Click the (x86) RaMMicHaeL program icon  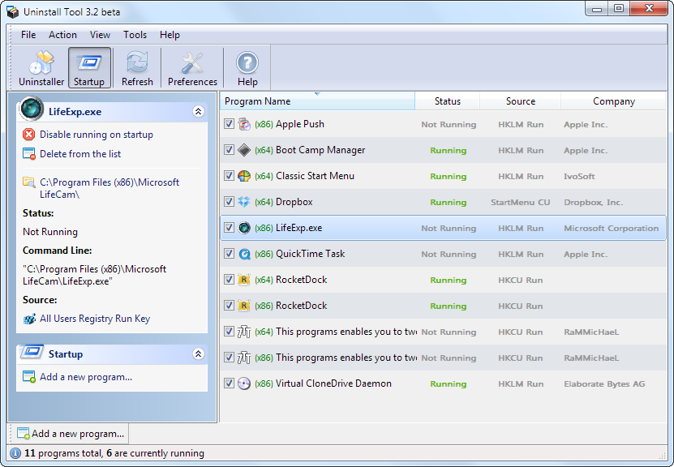pos(244,358)
